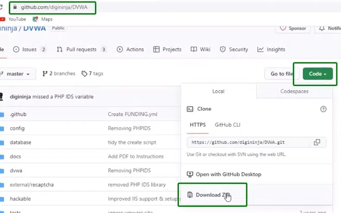Open the 'missed a PHP IDS variable' commit
Viewport: 341px width, 213px height.
click(63, 96)
